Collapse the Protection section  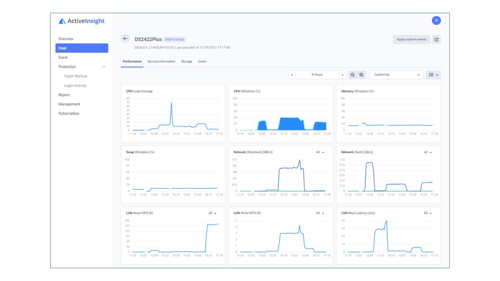coord(104,66)
